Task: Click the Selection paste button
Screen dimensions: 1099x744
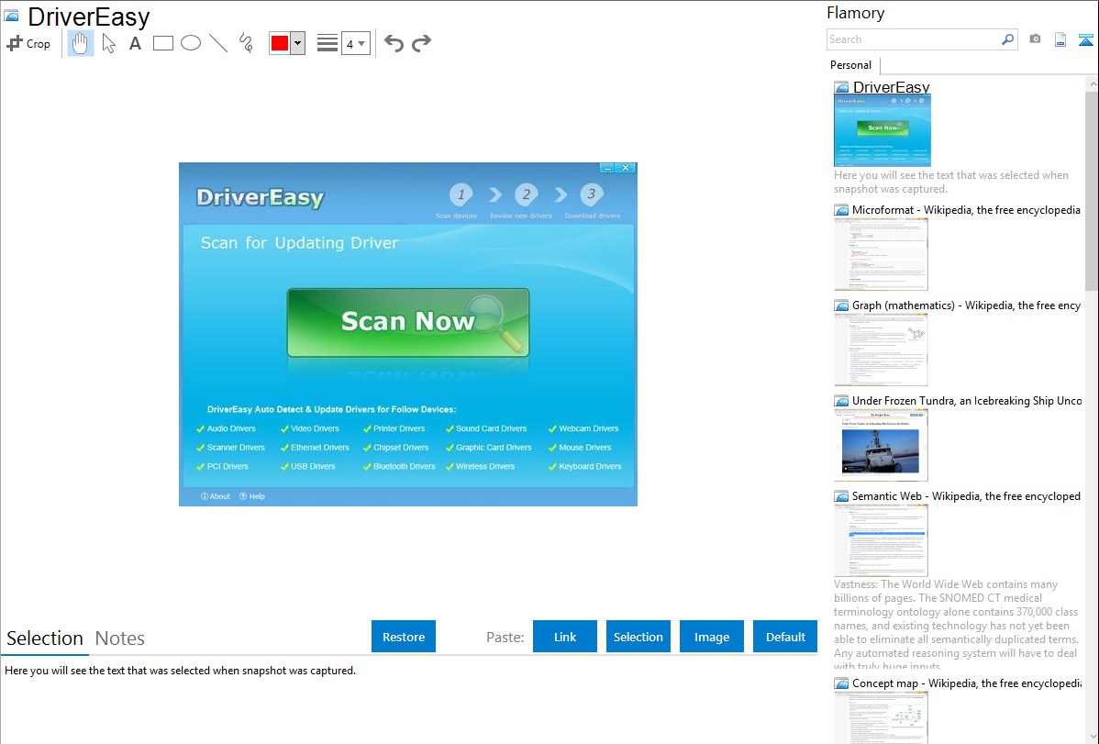Action: pos(638,637)
